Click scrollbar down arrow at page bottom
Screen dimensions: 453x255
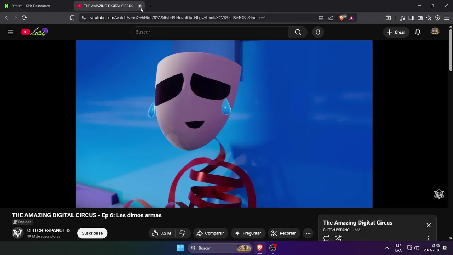[451, 238]
